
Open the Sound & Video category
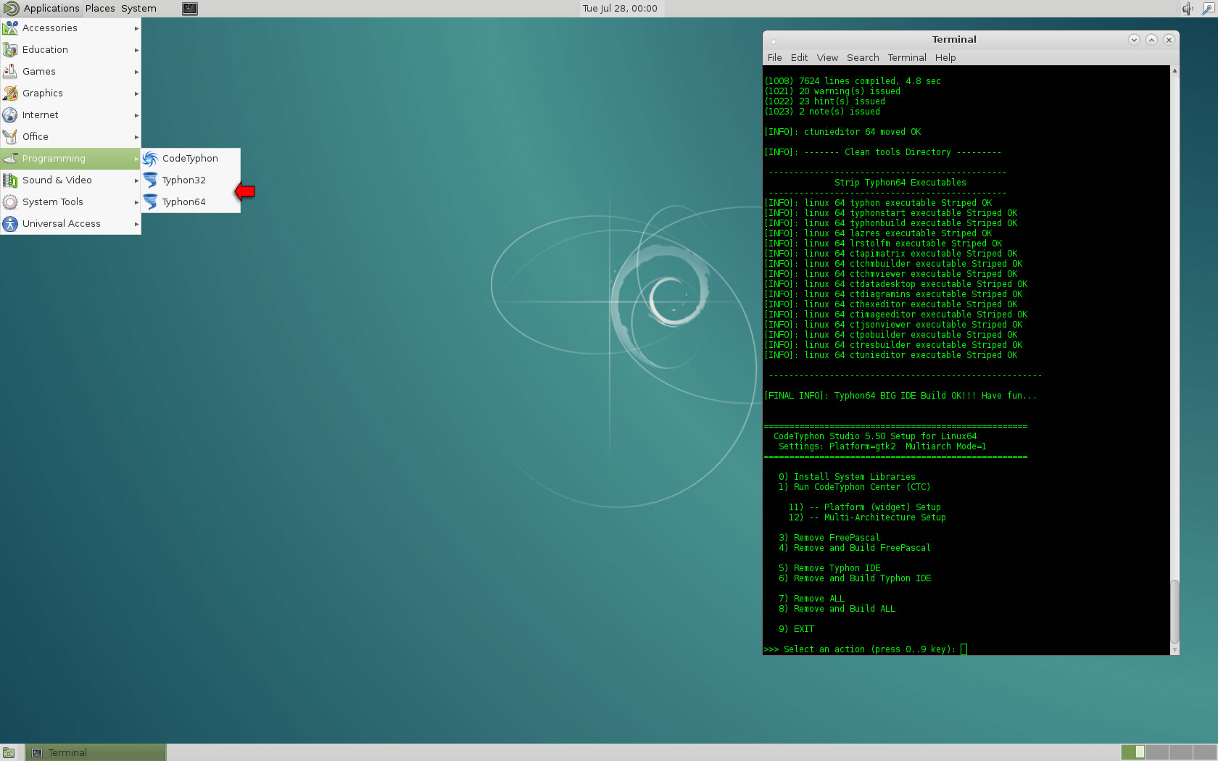point(70,180)
